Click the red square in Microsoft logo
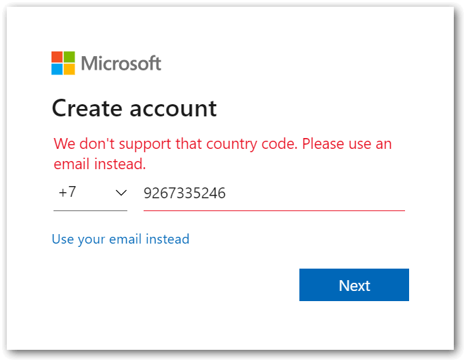The height and width of the screenshot is (362, 466). pos(57,57)
